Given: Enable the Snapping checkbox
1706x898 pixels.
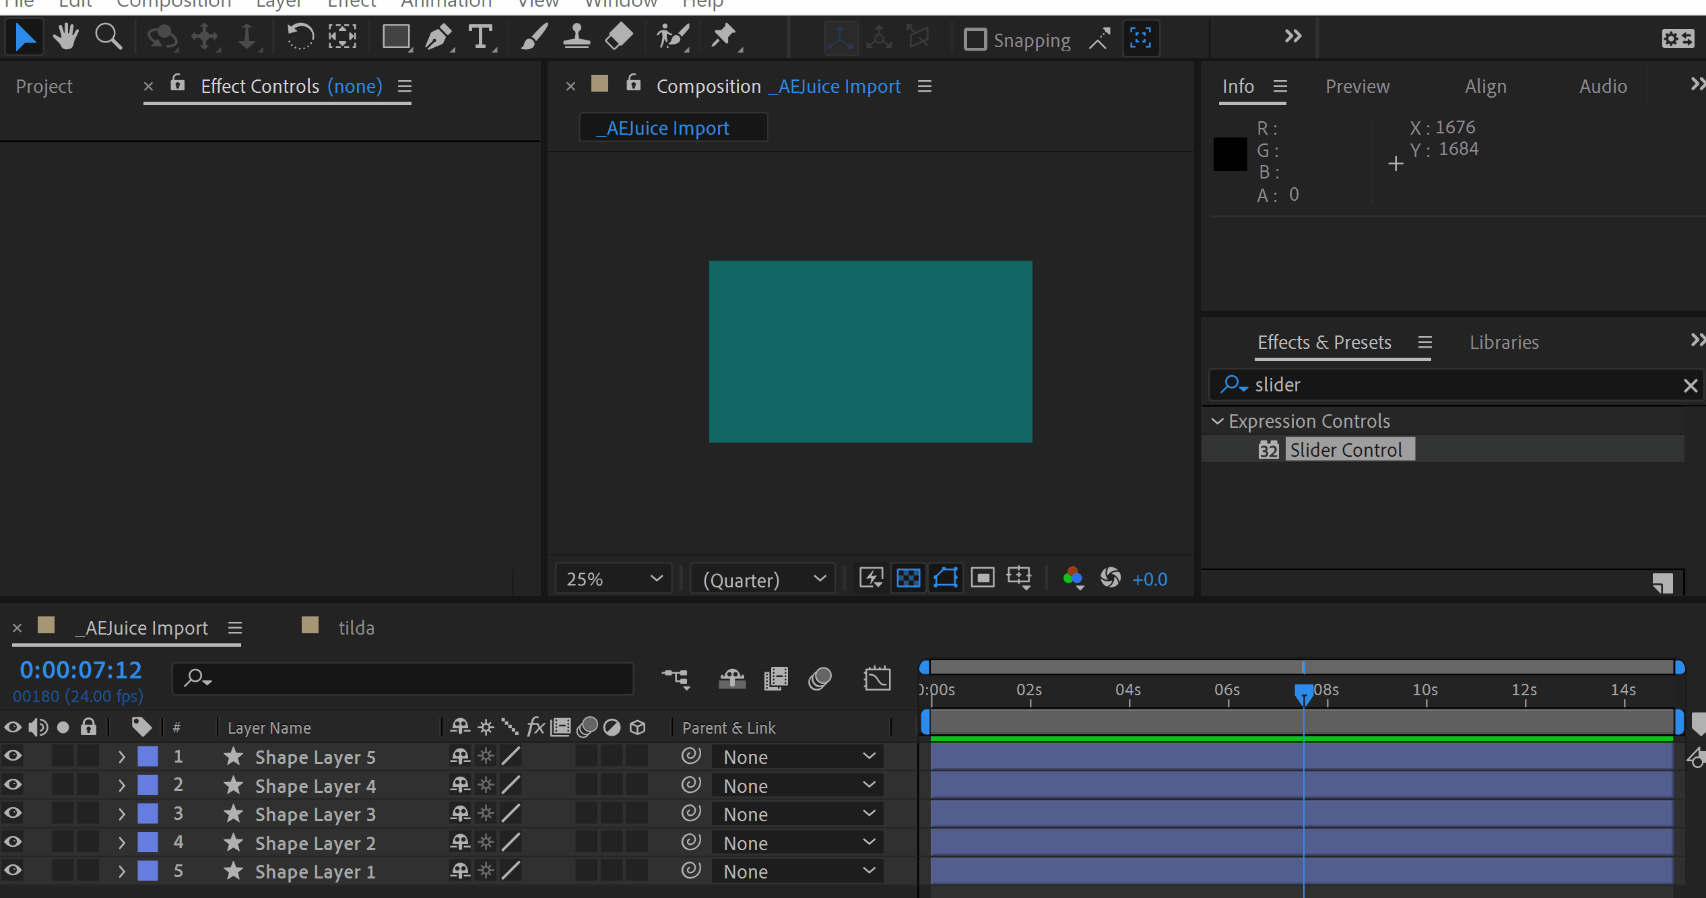Looking at the screenshot, I should point(975,40).
